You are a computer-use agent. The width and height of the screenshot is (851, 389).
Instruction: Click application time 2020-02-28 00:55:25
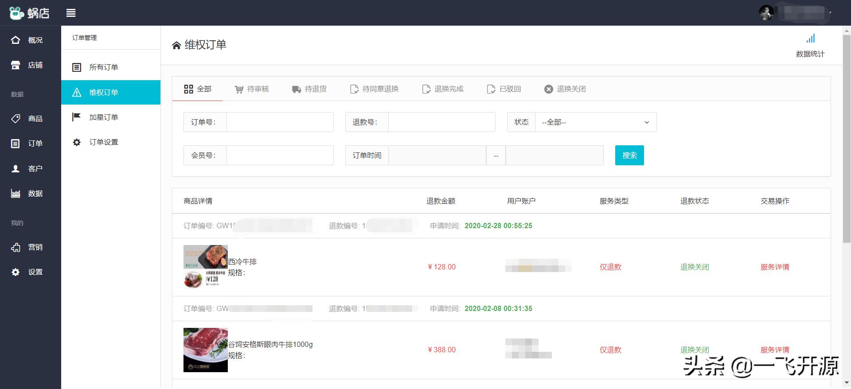[498, 226]
